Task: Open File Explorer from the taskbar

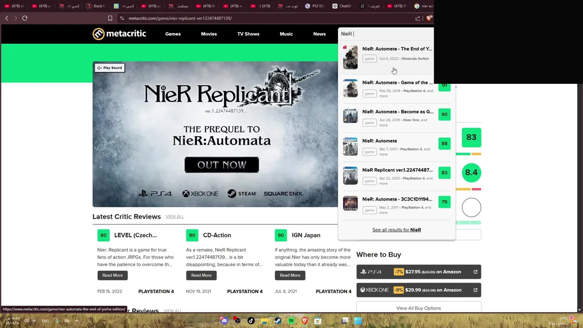Action: pos(264,321)
